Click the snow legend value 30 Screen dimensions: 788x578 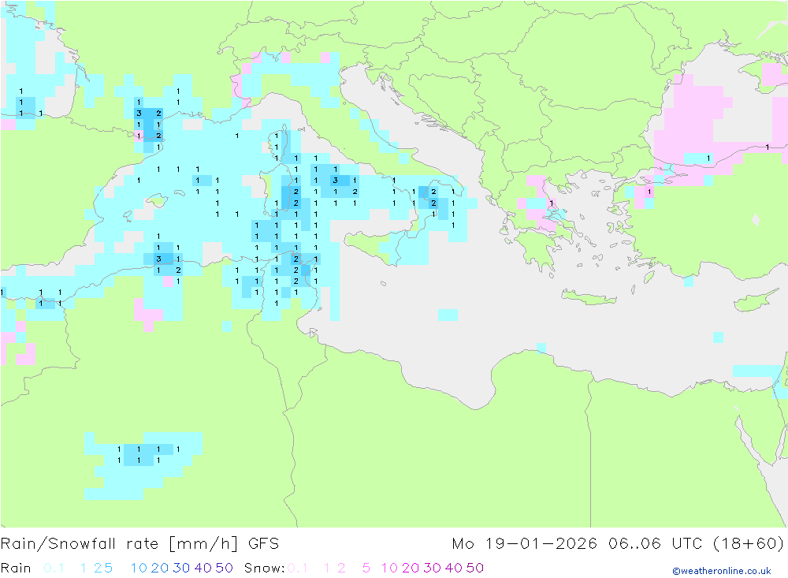click(x=432, y=568)
